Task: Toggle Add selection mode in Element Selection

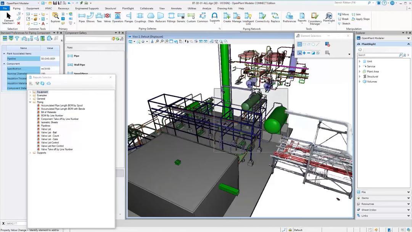Action: point(304,53)
